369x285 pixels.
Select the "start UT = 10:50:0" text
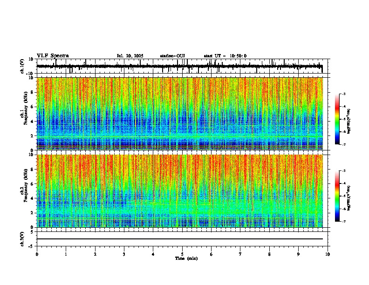click(225, 56)
